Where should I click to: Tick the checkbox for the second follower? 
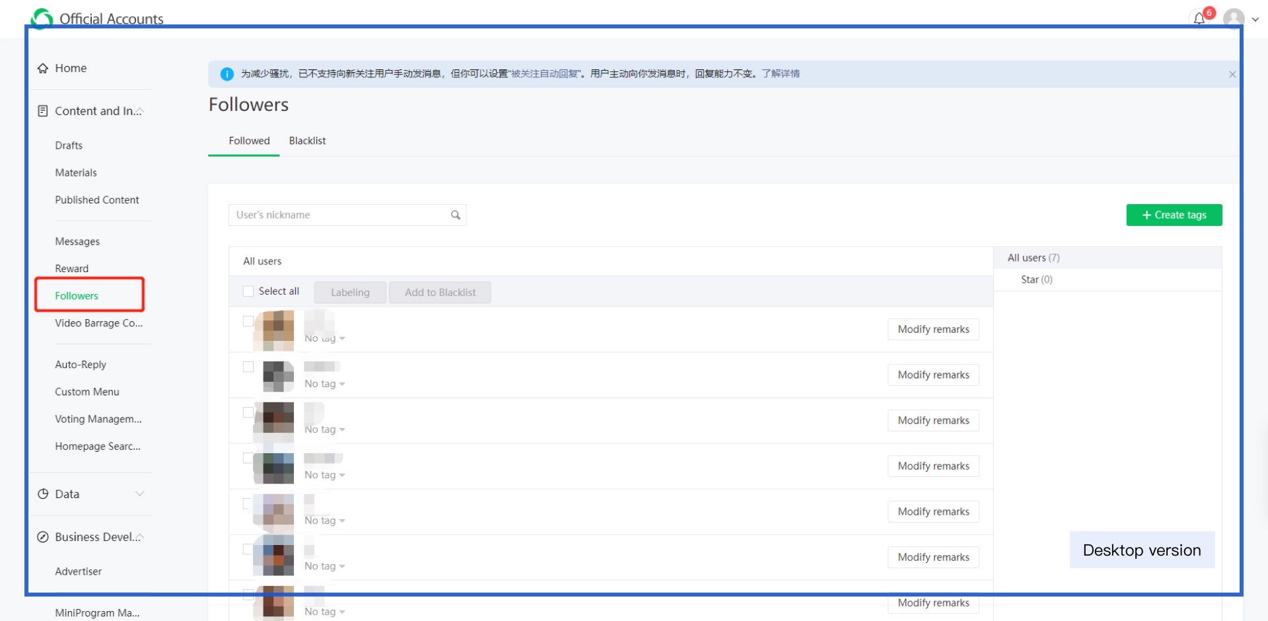point(248,367)
